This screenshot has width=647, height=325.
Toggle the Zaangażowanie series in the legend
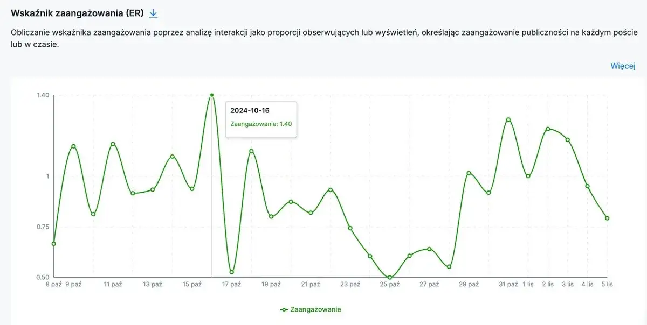315,309
